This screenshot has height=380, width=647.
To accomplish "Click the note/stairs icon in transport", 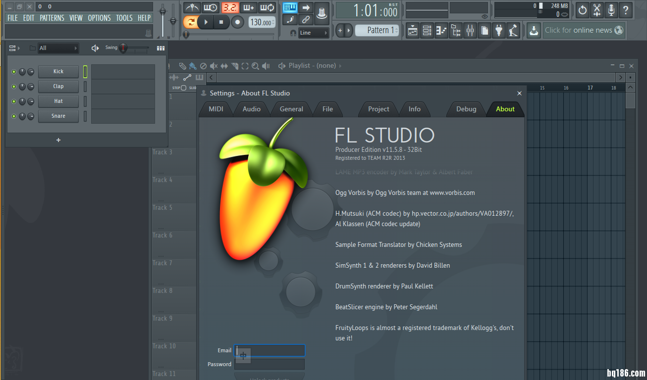I will tap(290, 20).
